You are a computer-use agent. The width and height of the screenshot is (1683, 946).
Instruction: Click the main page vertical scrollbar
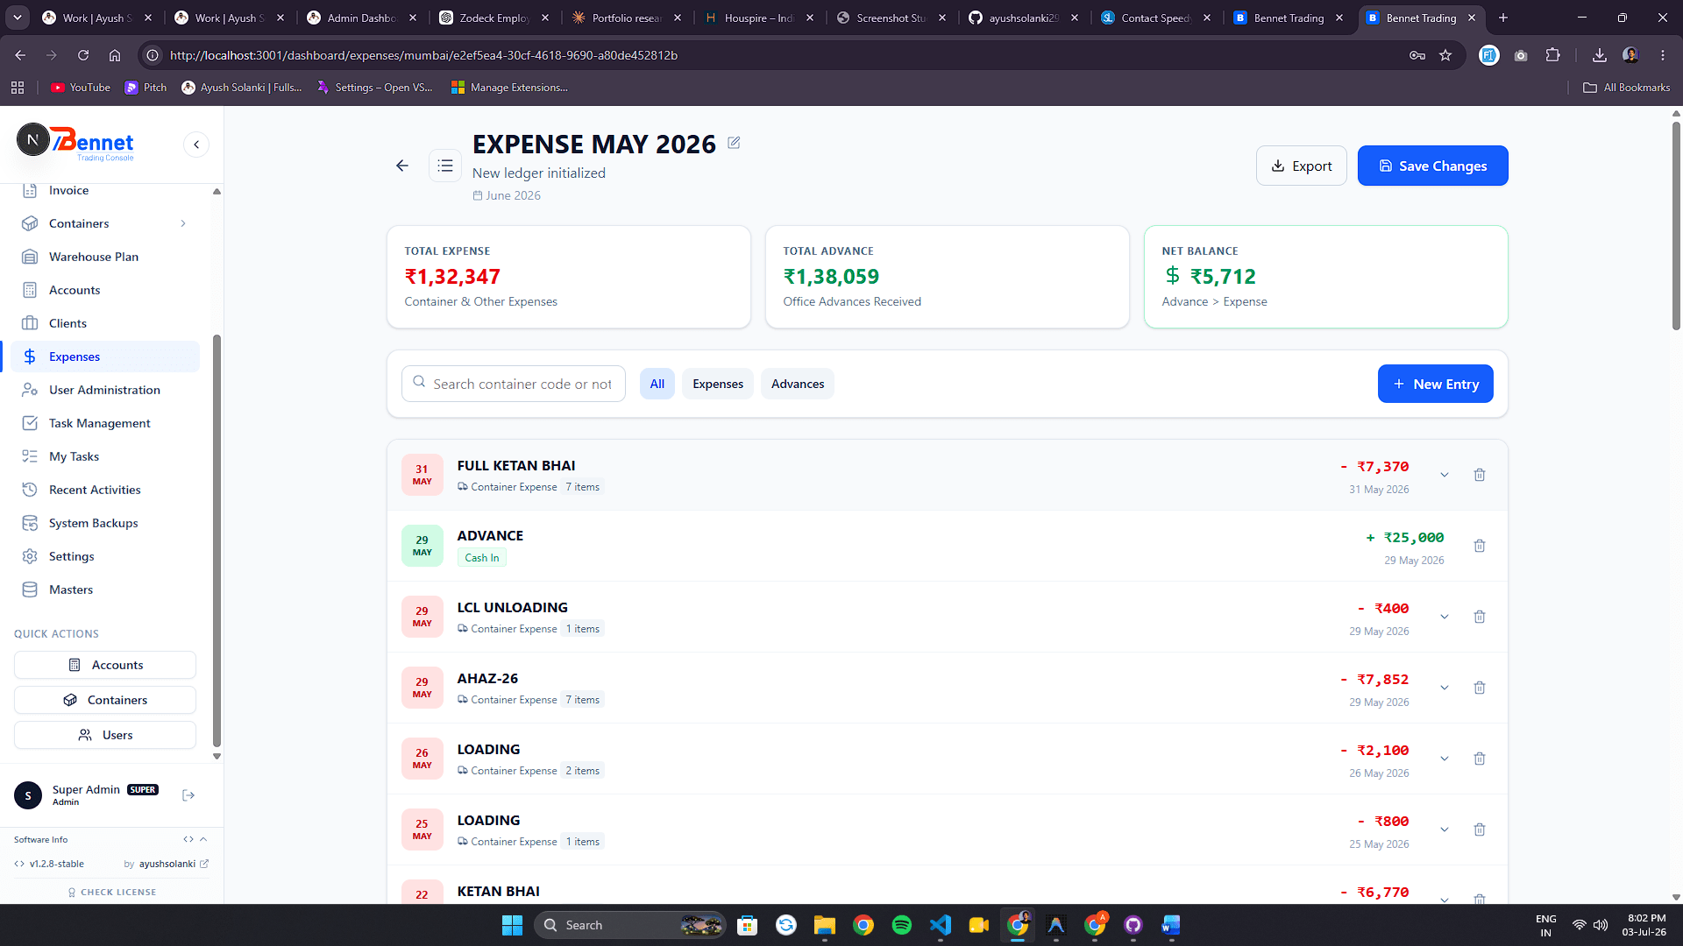(x=1676, y=228)
